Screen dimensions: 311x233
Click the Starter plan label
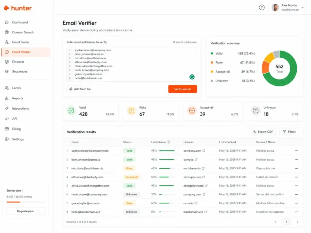[14, 191]
